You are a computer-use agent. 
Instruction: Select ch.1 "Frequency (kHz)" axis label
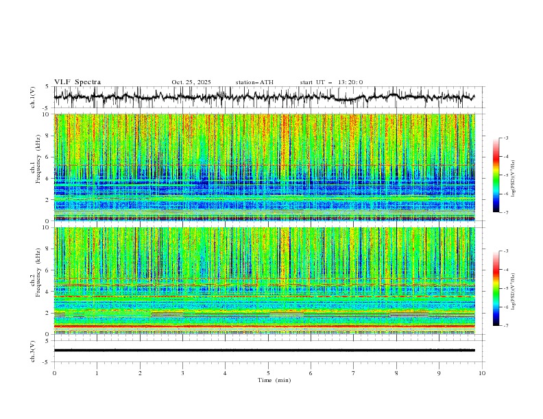tap(38, 160)
